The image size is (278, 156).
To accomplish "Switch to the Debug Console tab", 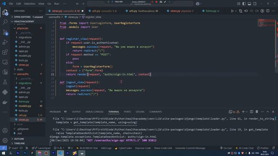I will (x=94, y=112).
